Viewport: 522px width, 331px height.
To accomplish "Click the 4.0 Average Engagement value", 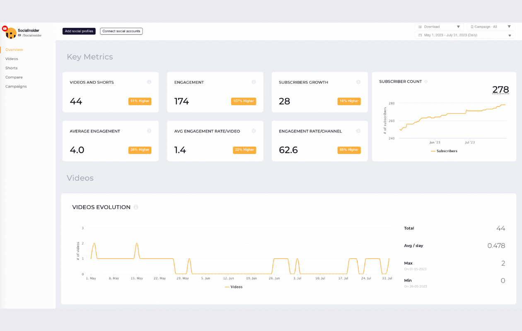I will (77, 150).
